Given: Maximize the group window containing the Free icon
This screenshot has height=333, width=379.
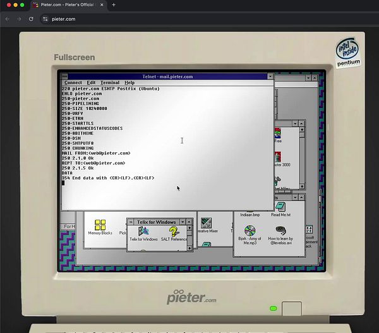Looking at the screenshot, I should (x=301, y=124).
